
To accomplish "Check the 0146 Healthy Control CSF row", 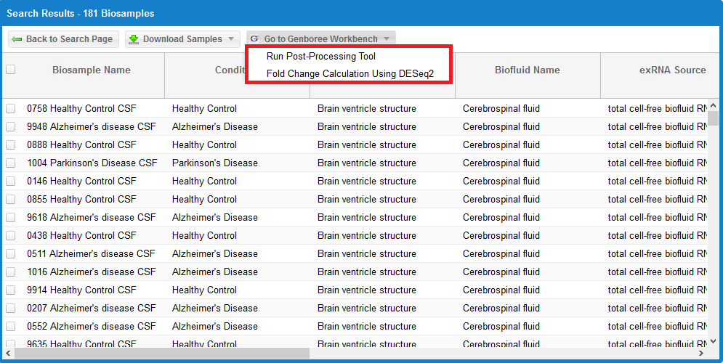I will tap(10, 181).
